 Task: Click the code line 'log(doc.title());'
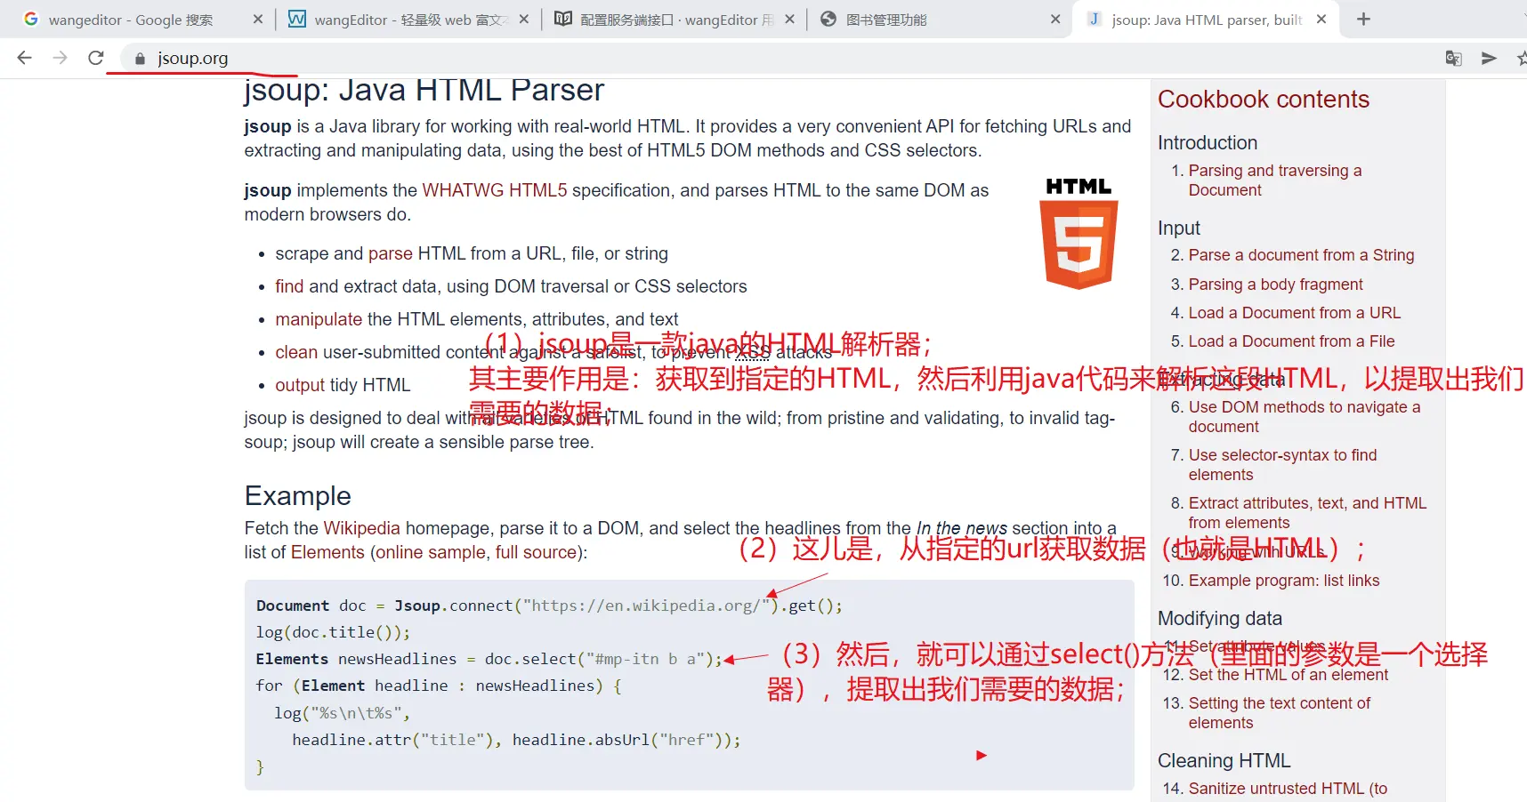pyautogui.click(x=334, y=632)
